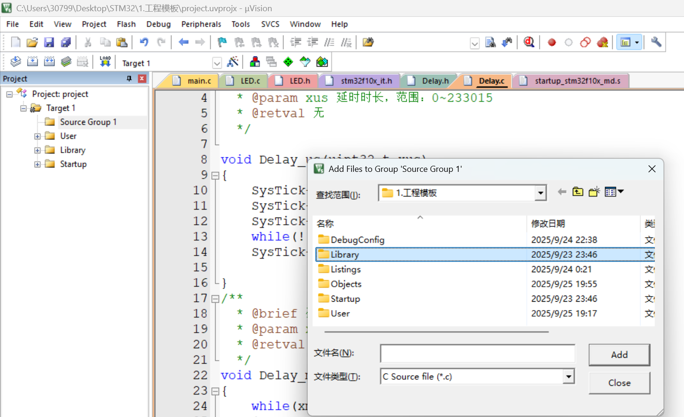Start the debug session via magnifier d icon
684x417 pixels.
(x=529, y=42)
